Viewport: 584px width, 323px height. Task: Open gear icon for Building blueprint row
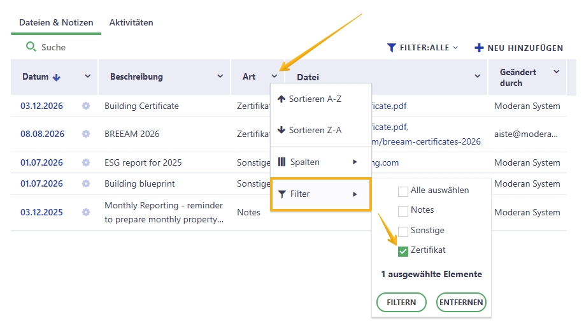point(86,183)
